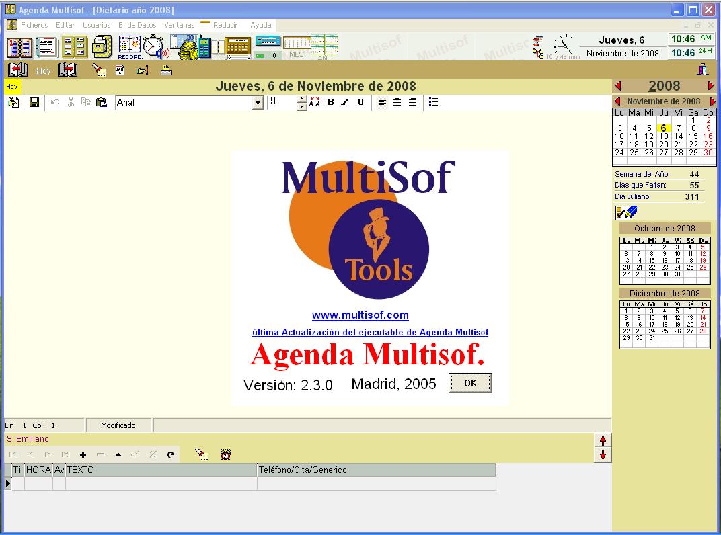Image resolution: width=721 pixels, height=535 pixels.
Task: Click the font color AA icon
Action: (x=315, y=102)
